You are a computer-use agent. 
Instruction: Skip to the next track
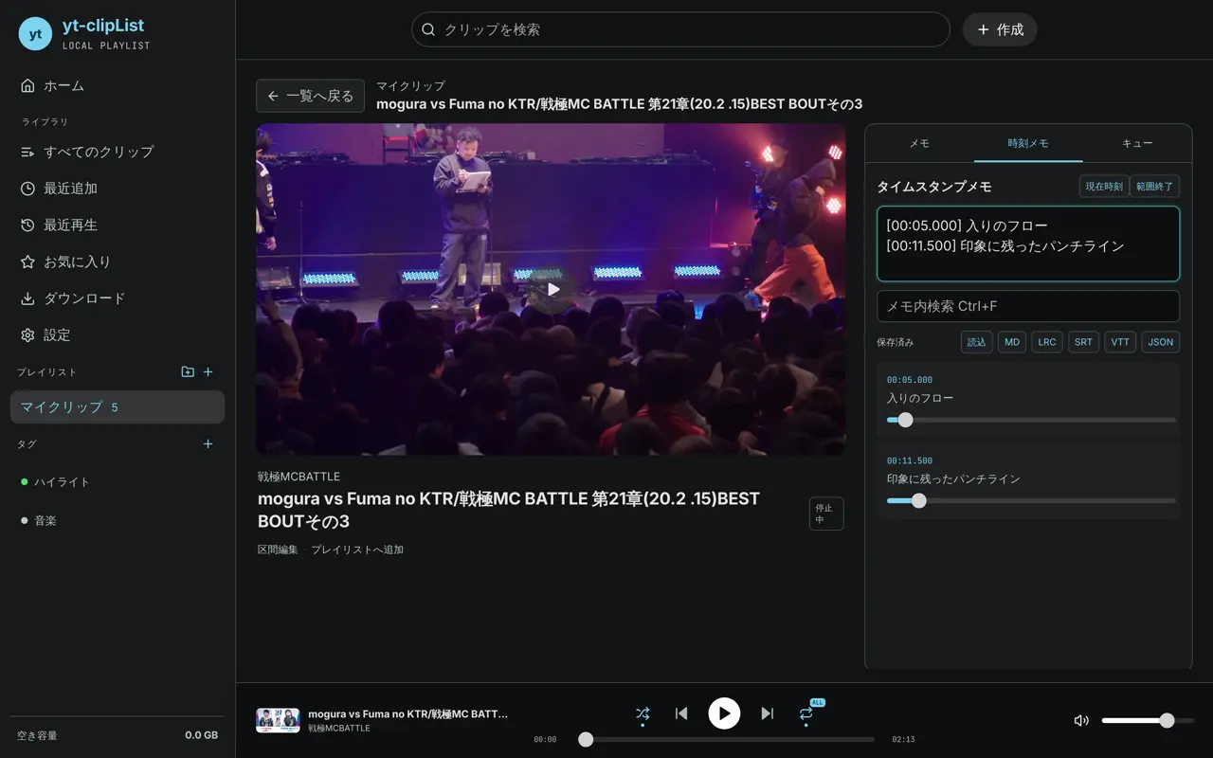click(768, 713)
